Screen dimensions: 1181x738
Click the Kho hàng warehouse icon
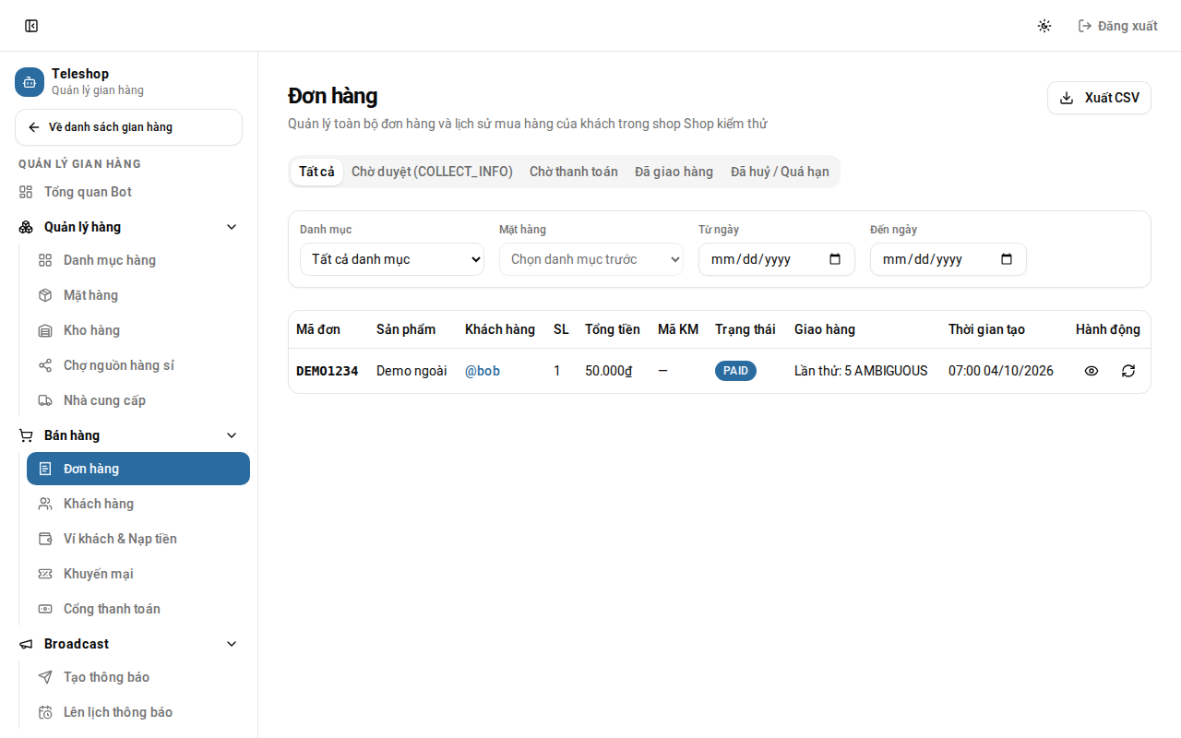[45, 330]
